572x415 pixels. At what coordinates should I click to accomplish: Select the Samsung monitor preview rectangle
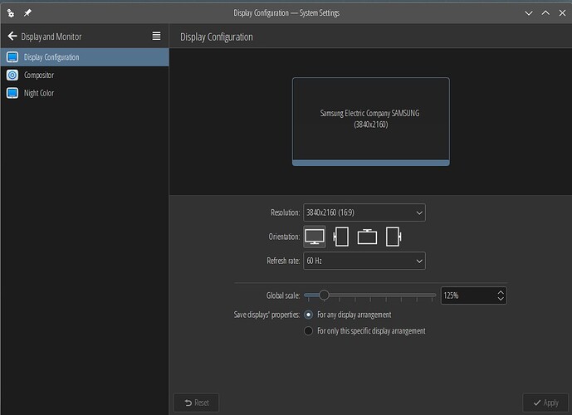point(370,121)
